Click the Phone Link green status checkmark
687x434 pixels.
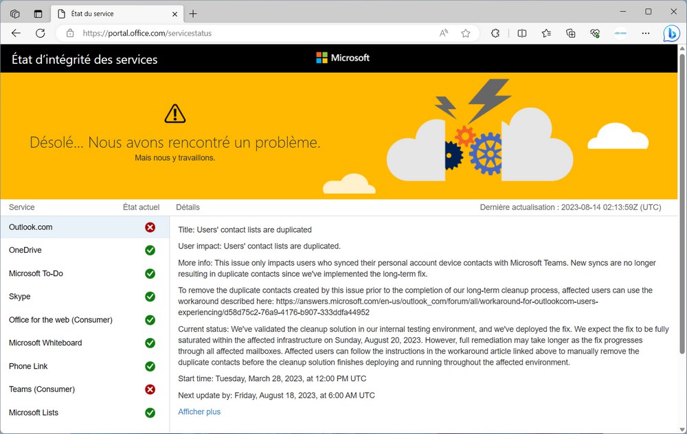[150, 366]
